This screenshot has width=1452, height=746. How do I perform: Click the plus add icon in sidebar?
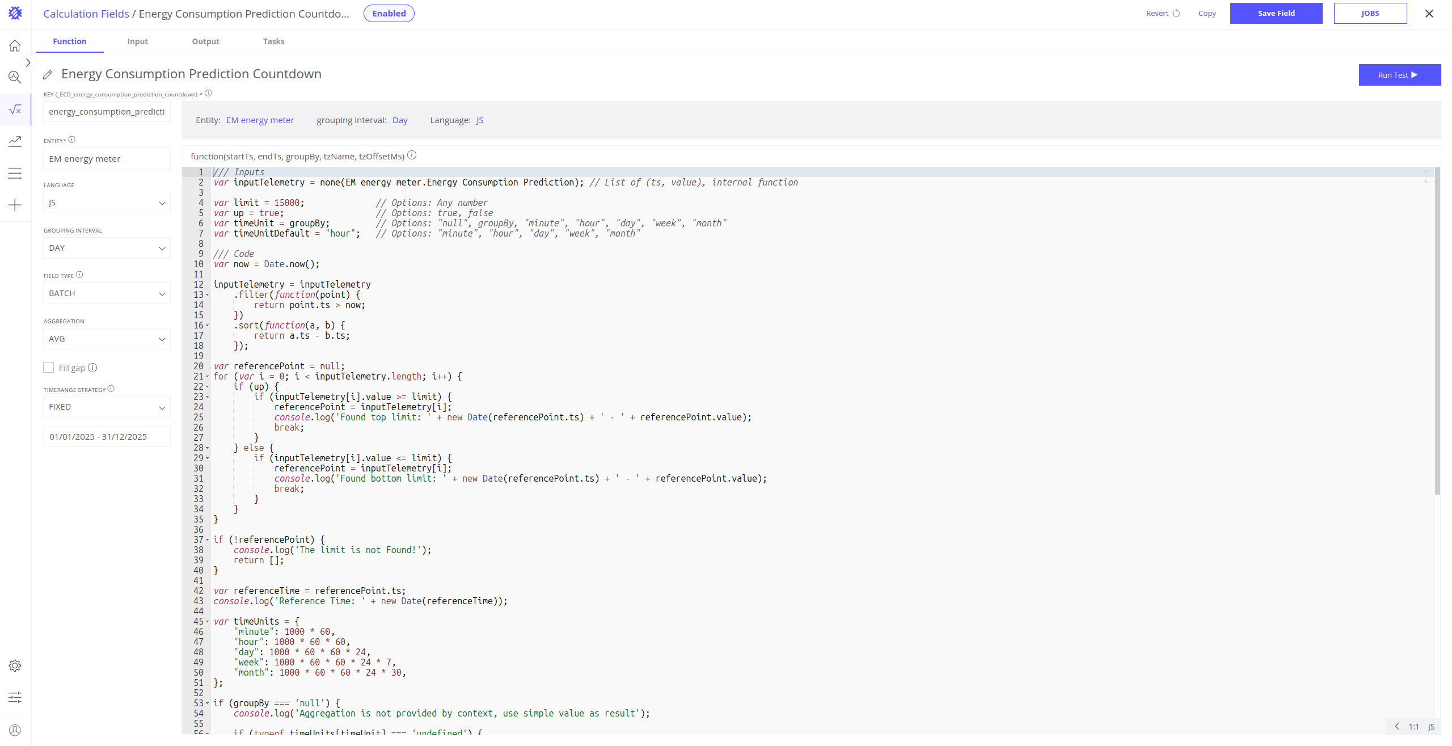15,205
